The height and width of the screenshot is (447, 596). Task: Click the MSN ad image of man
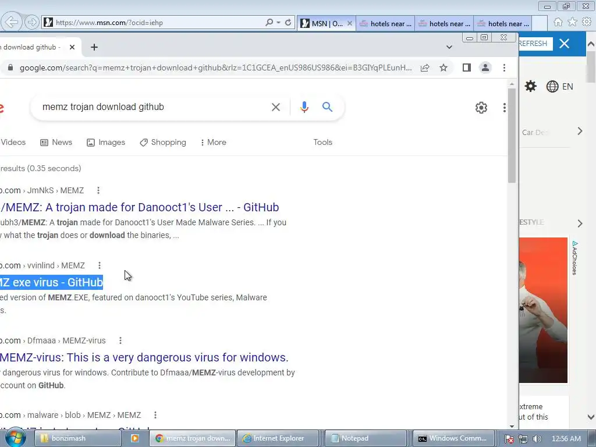click(x=543, y=310)
